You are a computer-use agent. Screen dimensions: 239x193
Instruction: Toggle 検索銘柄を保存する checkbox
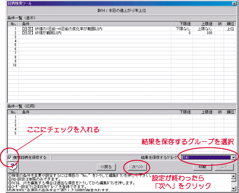coord(10,157)
